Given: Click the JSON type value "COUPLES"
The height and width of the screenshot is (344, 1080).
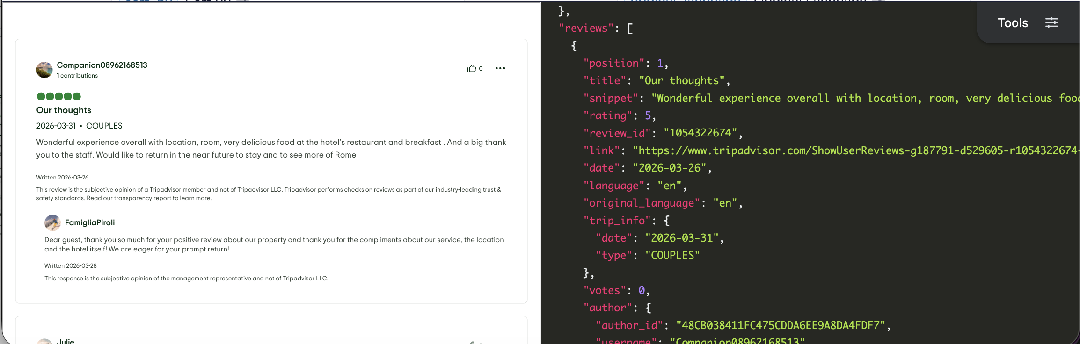Looking at the screenshot, I should (672, 255).
